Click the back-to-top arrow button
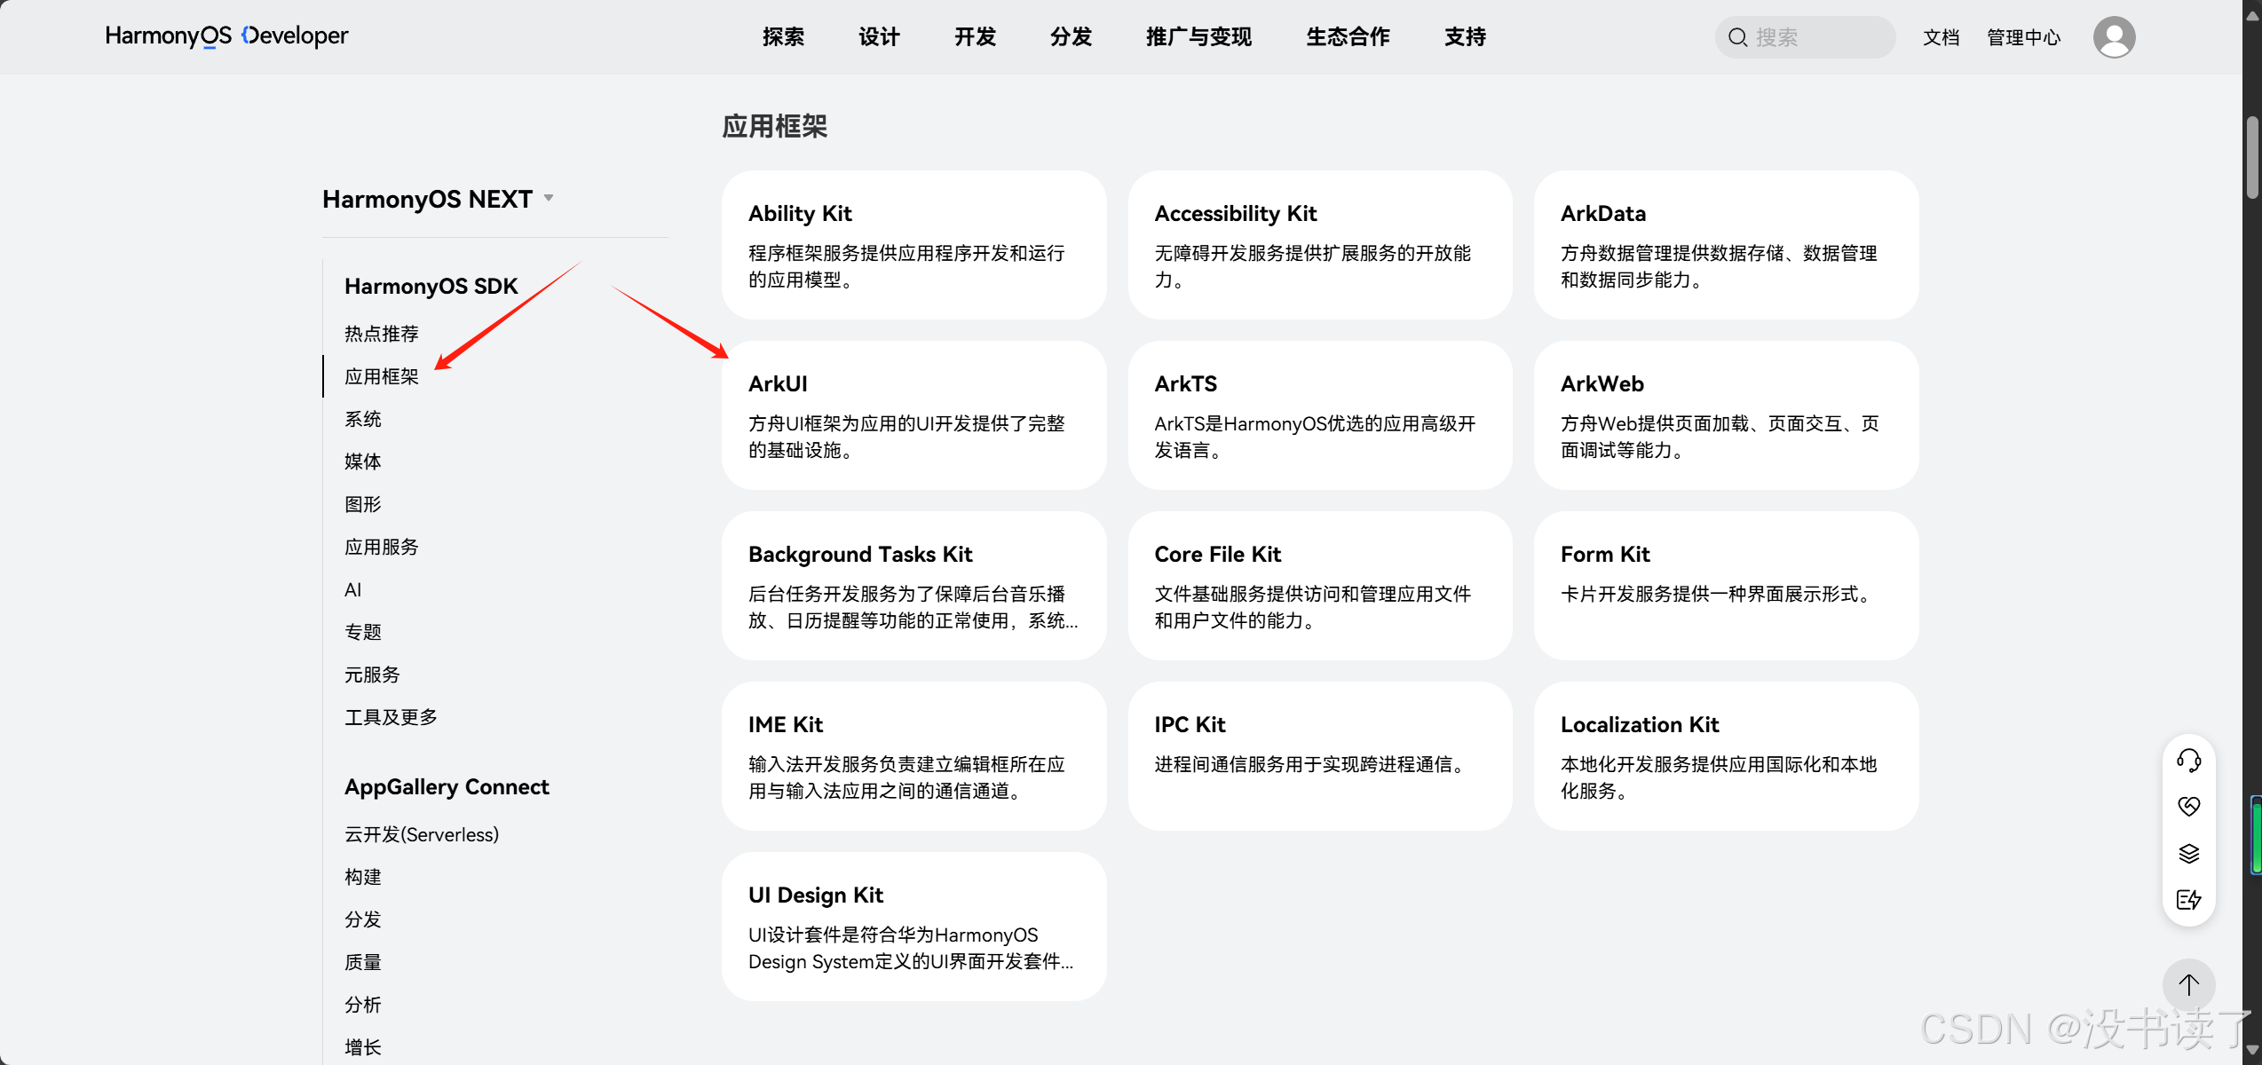Viewport: 2262px width, 1065px height. pos(2188,984)
